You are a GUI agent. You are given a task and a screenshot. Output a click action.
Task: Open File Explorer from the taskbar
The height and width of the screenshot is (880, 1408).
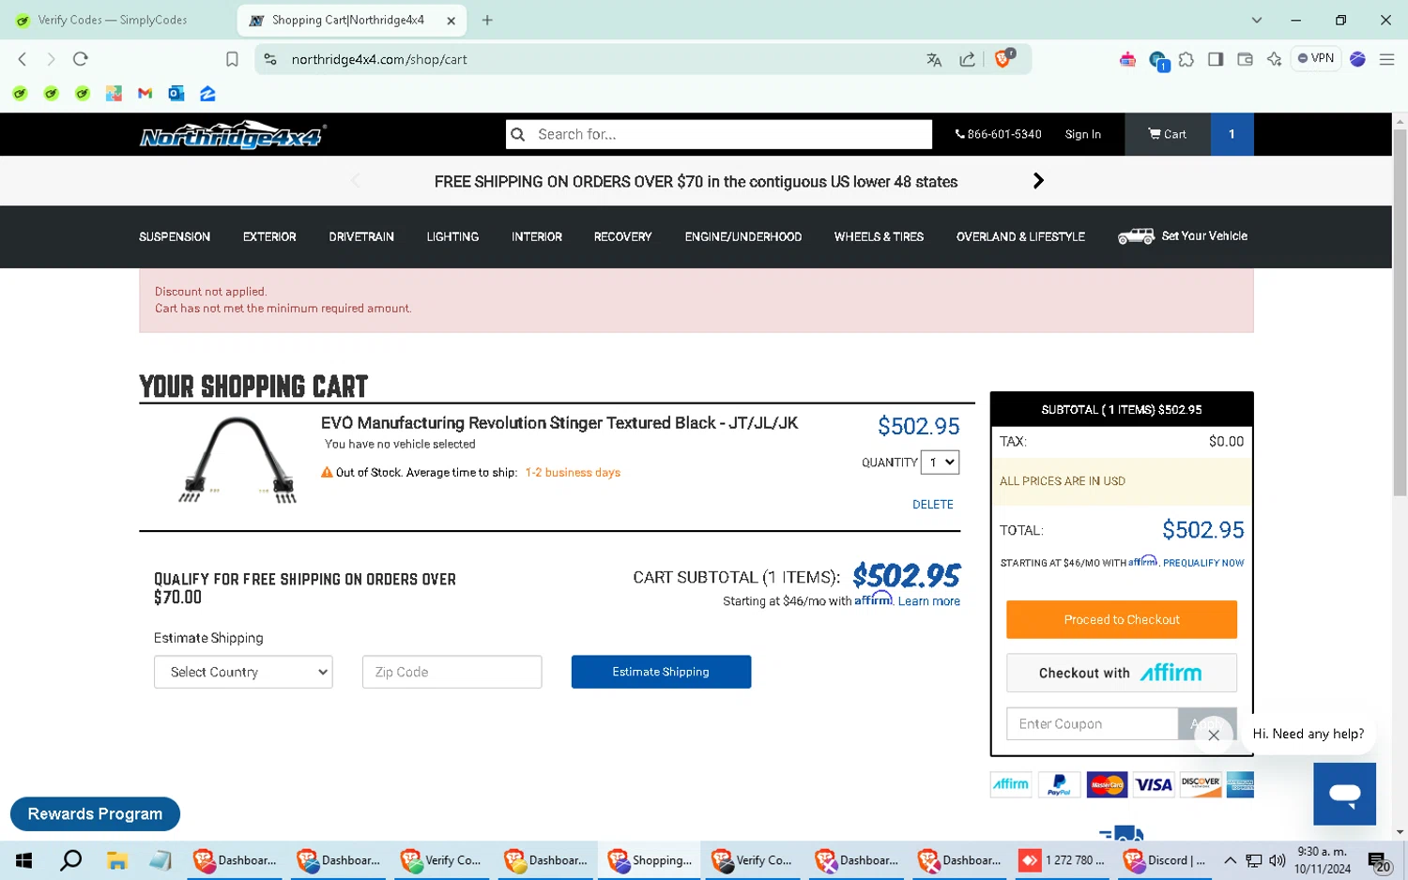coord(116,860)
